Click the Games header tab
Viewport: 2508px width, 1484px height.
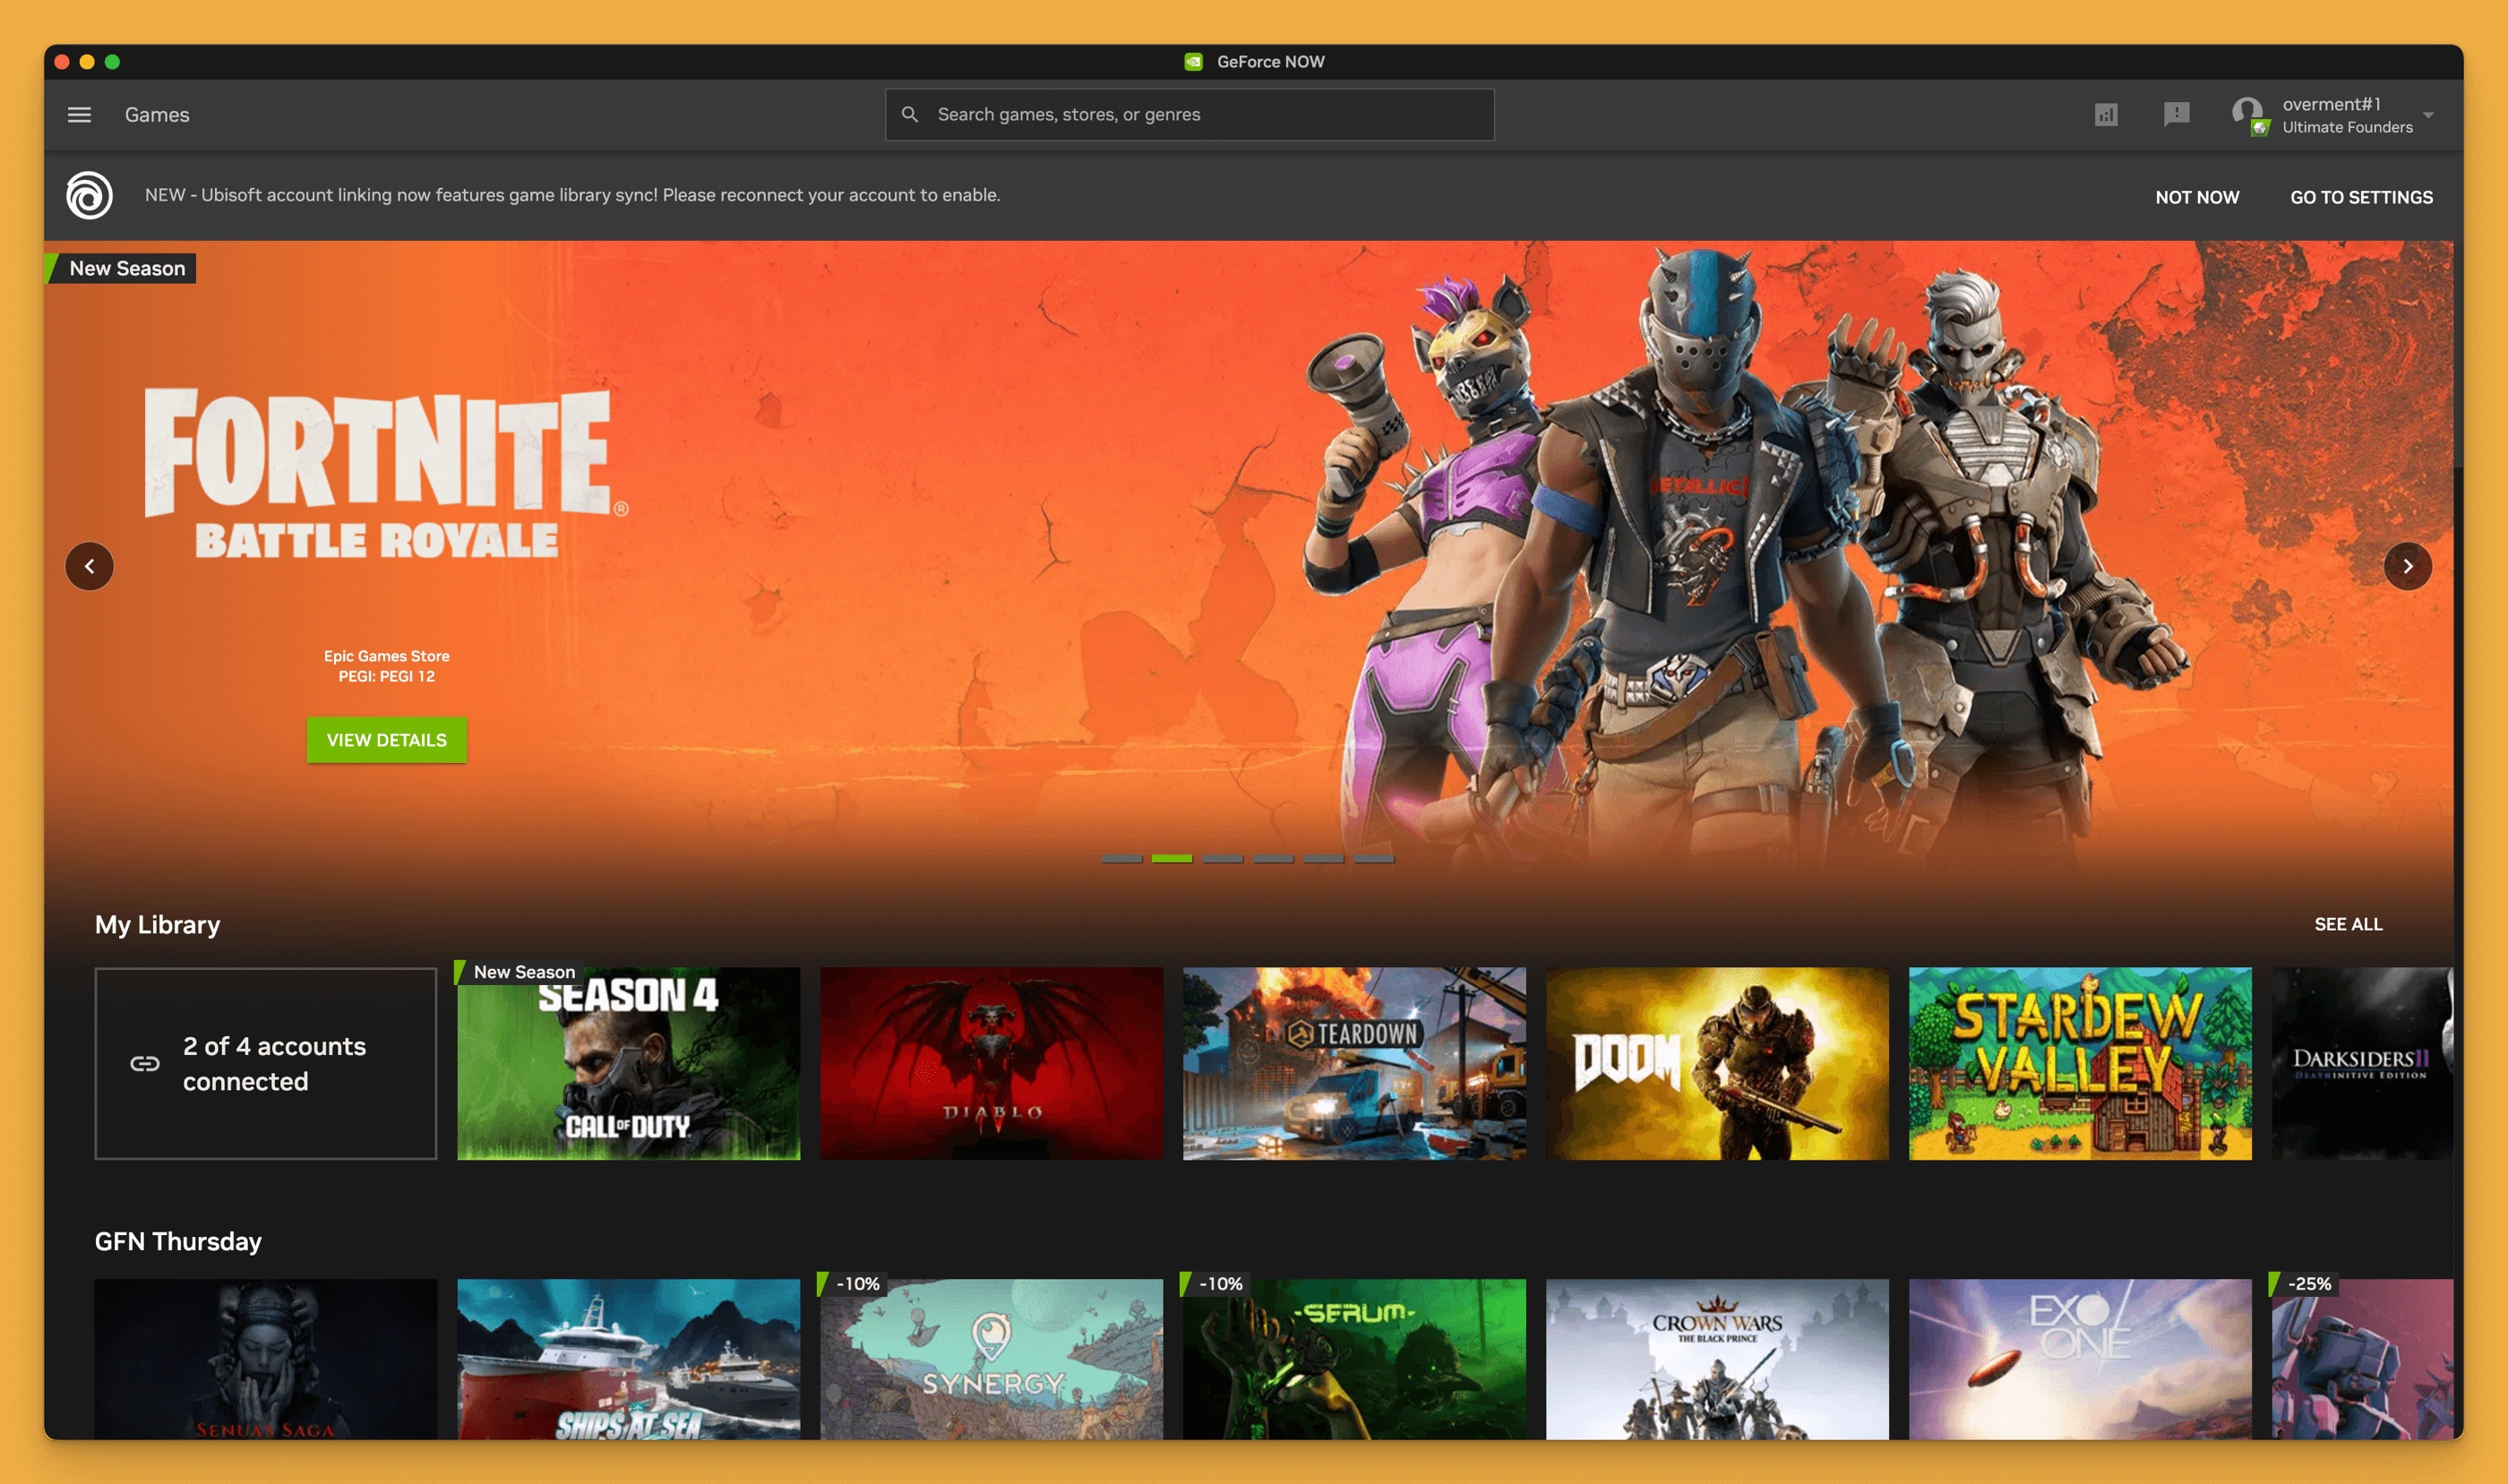[x=157, y=115]
